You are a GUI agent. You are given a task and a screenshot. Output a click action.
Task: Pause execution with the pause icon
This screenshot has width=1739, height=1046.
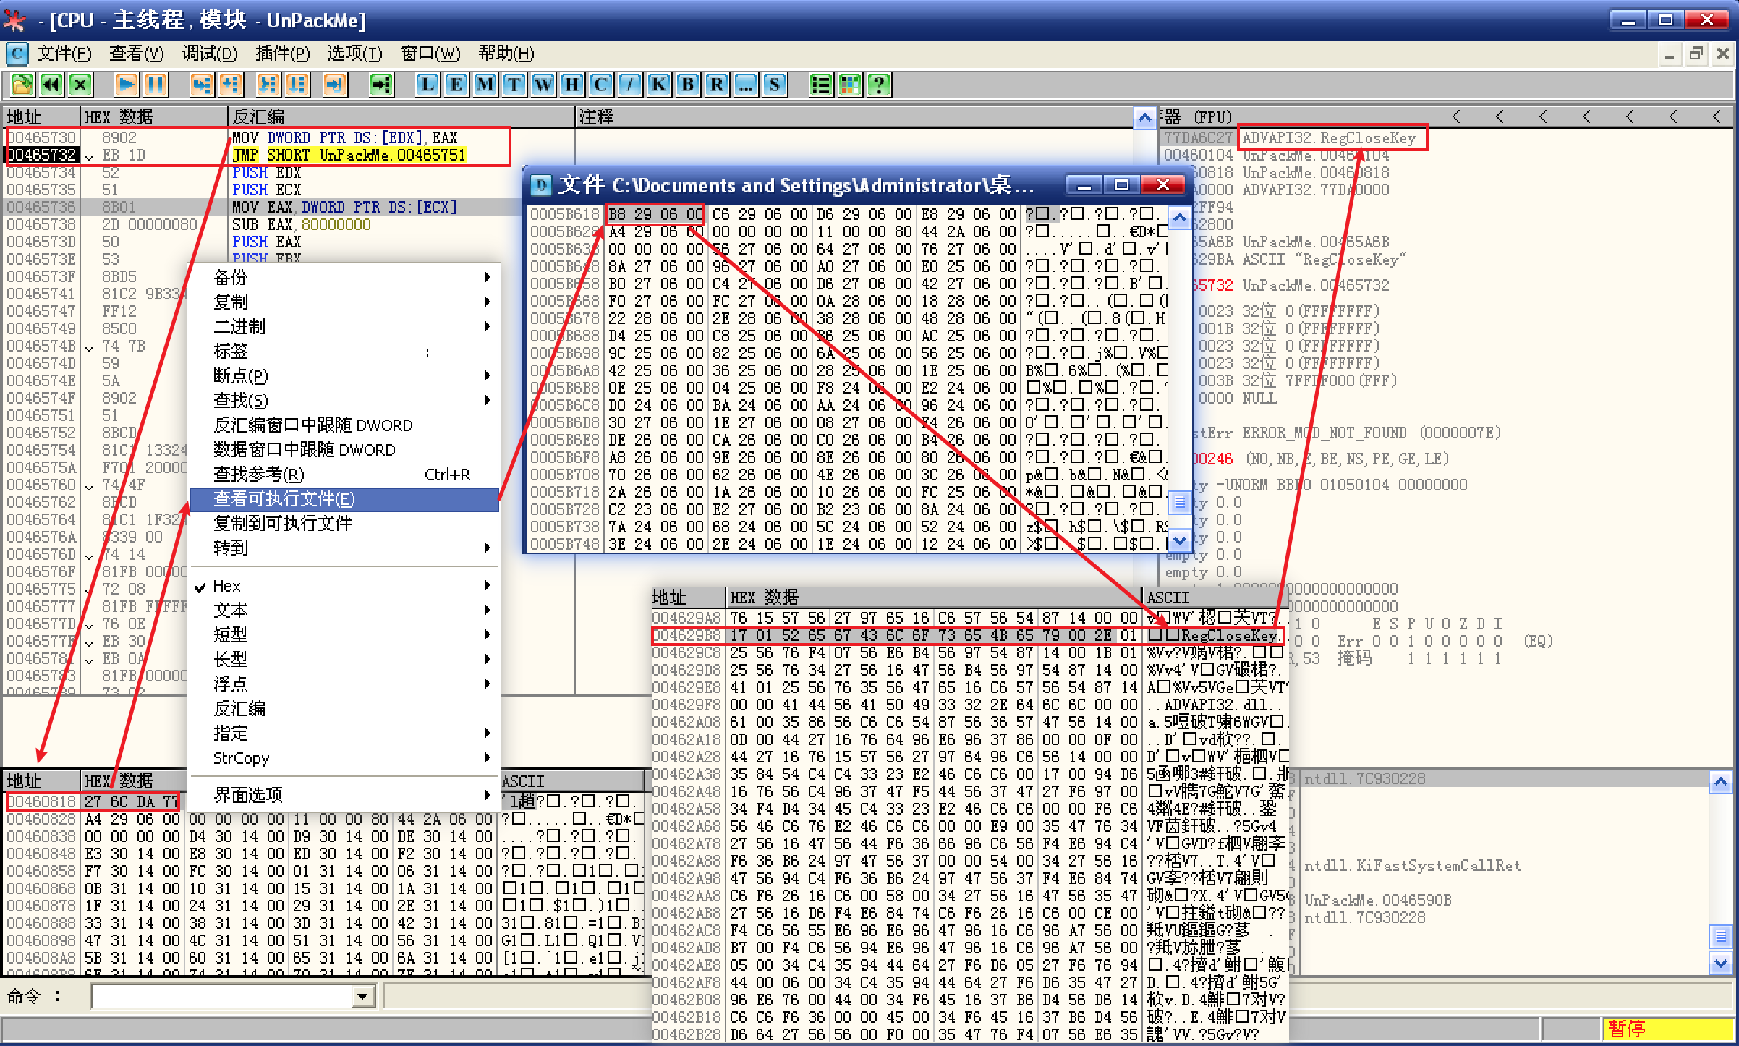click(x=155, y=85)
